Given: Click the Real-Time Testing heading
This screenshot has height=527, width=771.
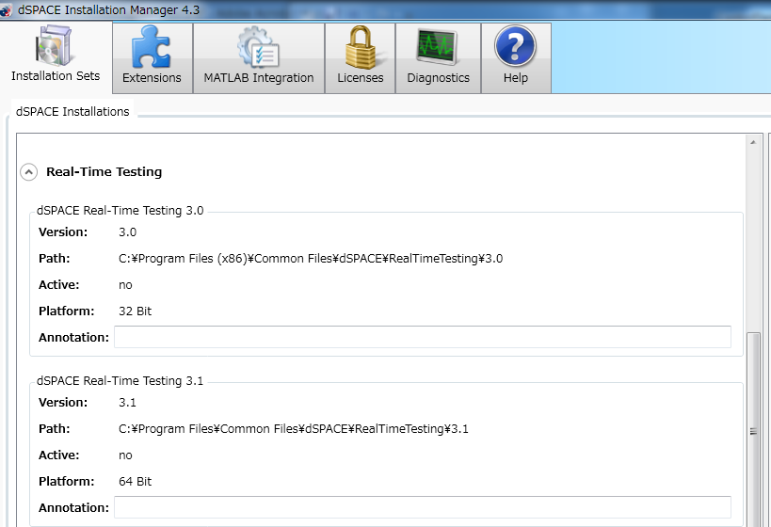Looking at the screenshot, I should coord(104,171).
